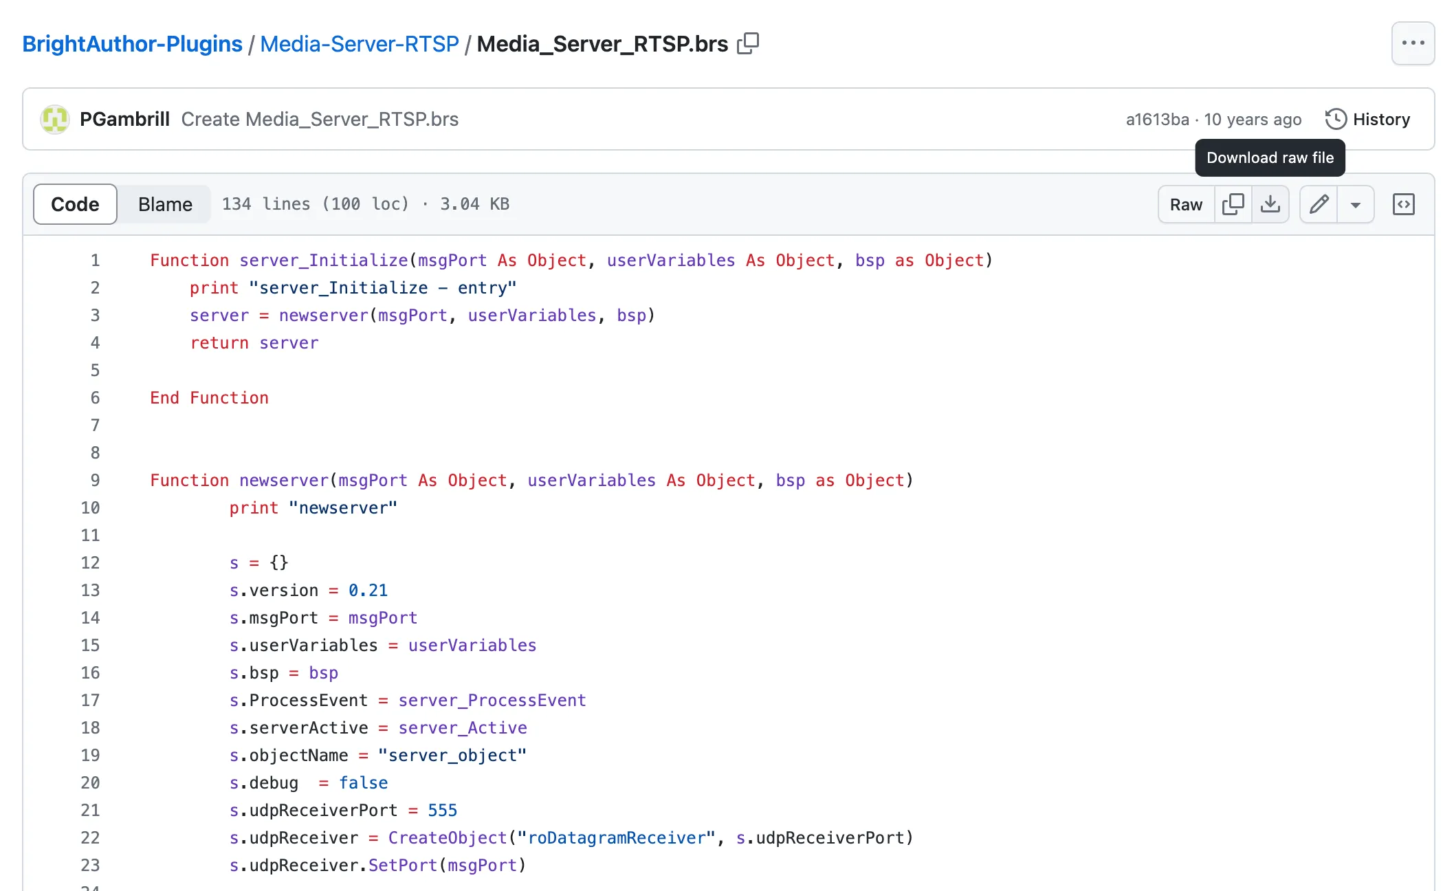The height and width of the screenshot is (891, 1454).
Task: Select line number 21
Action: pyautogui.click(x=90, y=811)
